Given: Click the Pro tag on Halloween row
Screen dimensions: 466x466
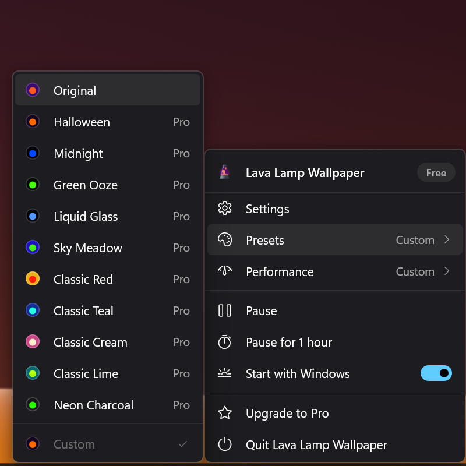Looking at the screenshot, I should [181, 122].
